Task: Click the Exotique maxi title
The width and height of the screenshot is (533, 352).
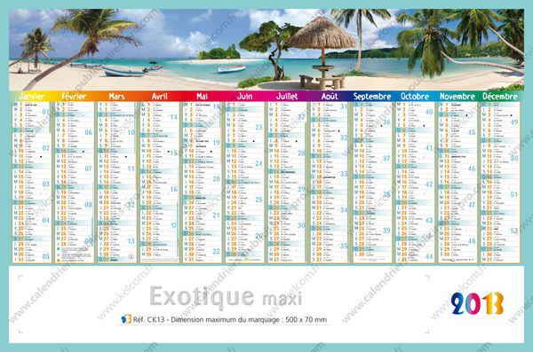Action: (226, 297)
